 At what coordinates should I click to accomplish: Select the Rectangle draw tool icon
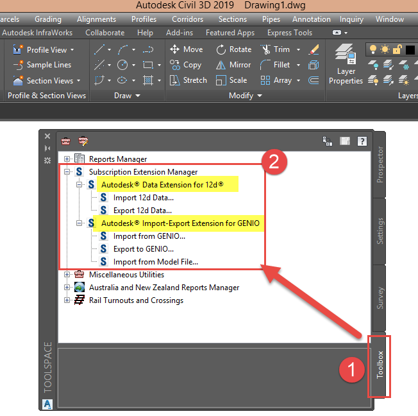click(148, 65)
